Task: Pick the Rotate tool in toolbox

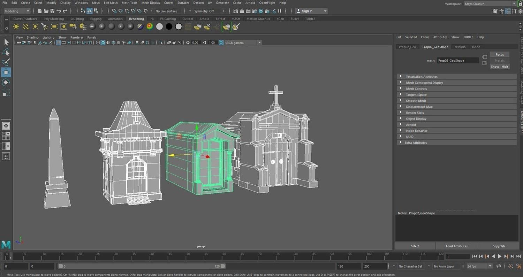Action: (6, 83)
